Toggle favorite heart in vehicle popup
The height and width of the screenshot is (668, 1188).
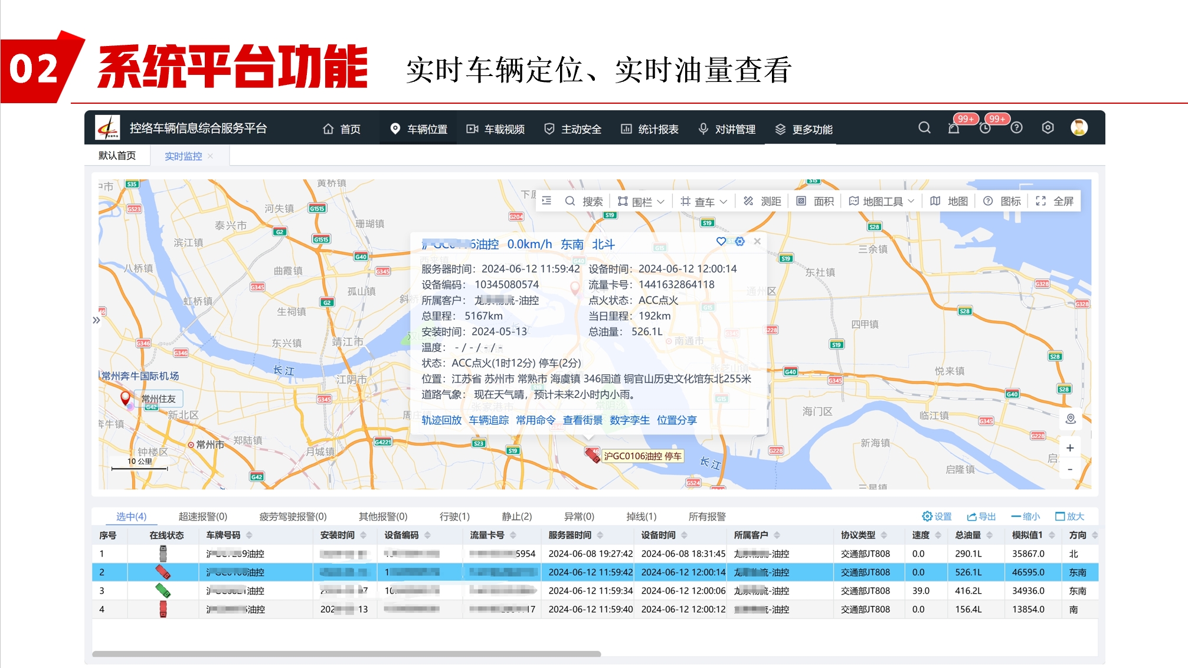(x=721, y=242)
